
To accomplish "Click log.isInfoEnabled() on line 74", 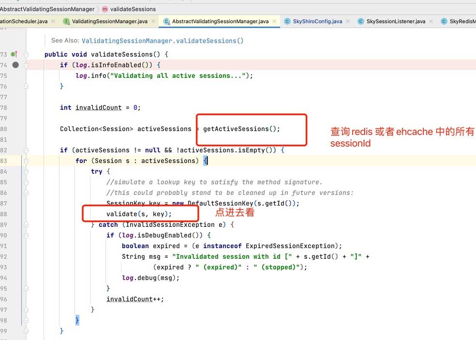I will [x=114, y=65].
